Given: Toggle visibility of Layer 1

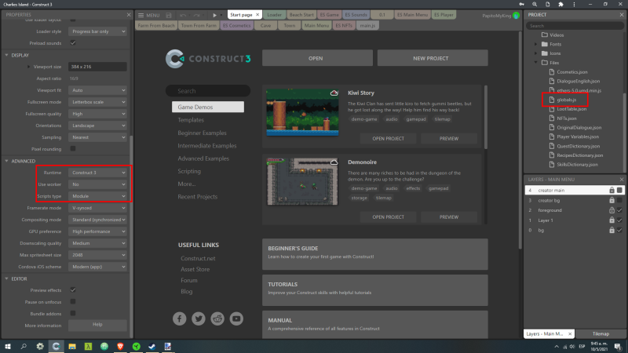Looking at the screenshot, I should click(619, 220).
